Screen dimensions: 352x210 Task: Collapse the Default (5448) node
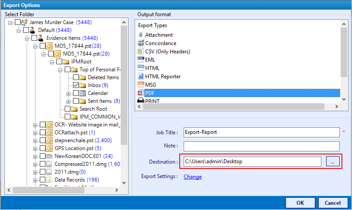click(18, 31)
